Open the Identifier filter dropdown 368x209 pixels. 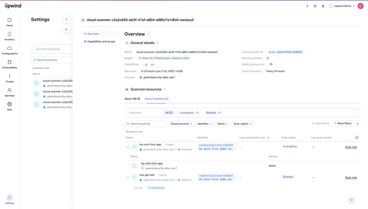pos(205,124)
